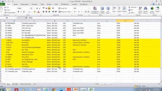Open the Fill dropdown
162x91 pixels.
tap(131, 10)
